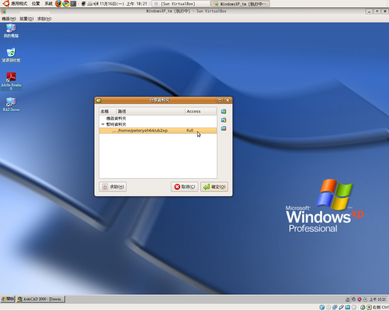Click the network monitor icon in the panel

click(x=83, y=4)
